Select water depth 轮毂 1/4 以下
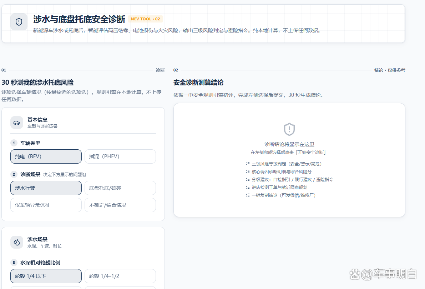425x289 pixels. point(46,276)
